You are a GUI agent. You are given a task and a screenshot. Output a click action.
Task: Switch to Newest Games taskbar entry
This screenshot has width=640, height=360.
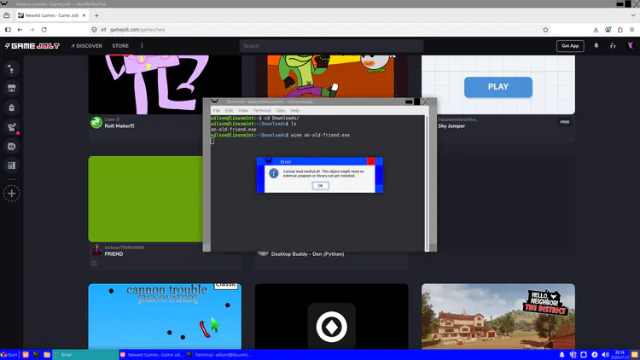coord(152,355)
